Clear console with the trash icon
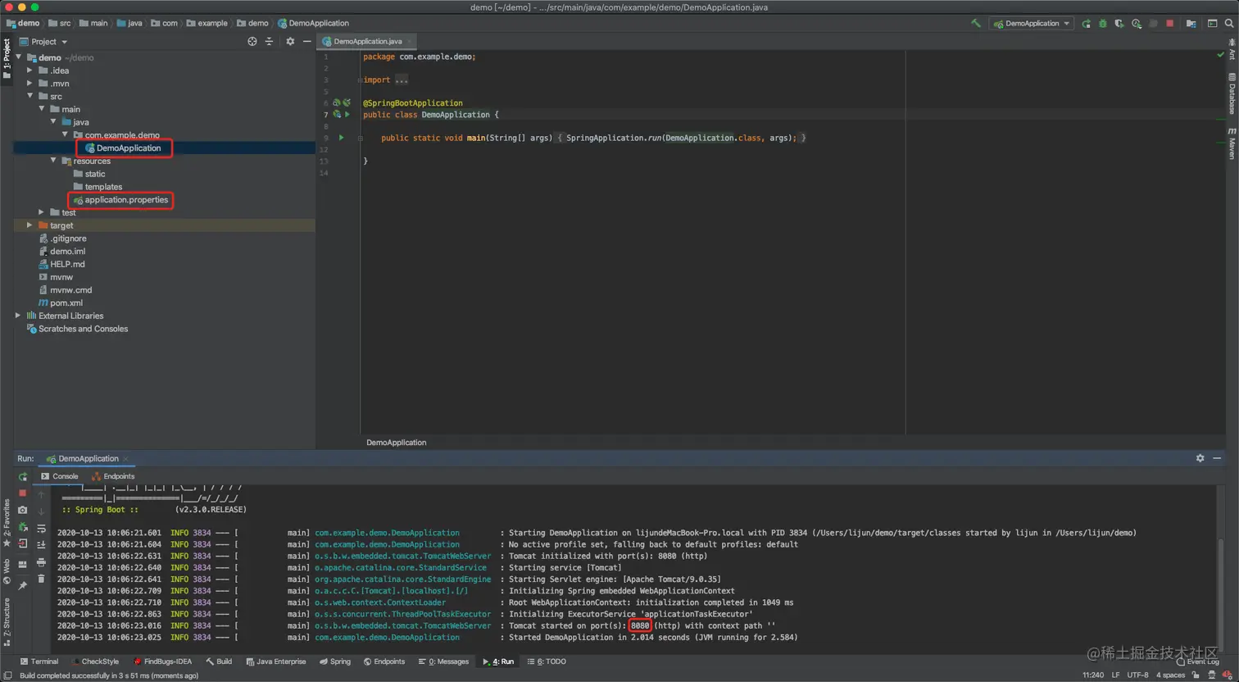 click(x=41, y=579)
